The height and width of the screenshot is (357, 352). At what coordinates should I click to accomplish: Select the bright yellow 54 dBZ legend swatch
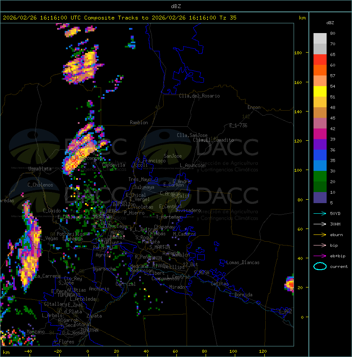point(320,91)
